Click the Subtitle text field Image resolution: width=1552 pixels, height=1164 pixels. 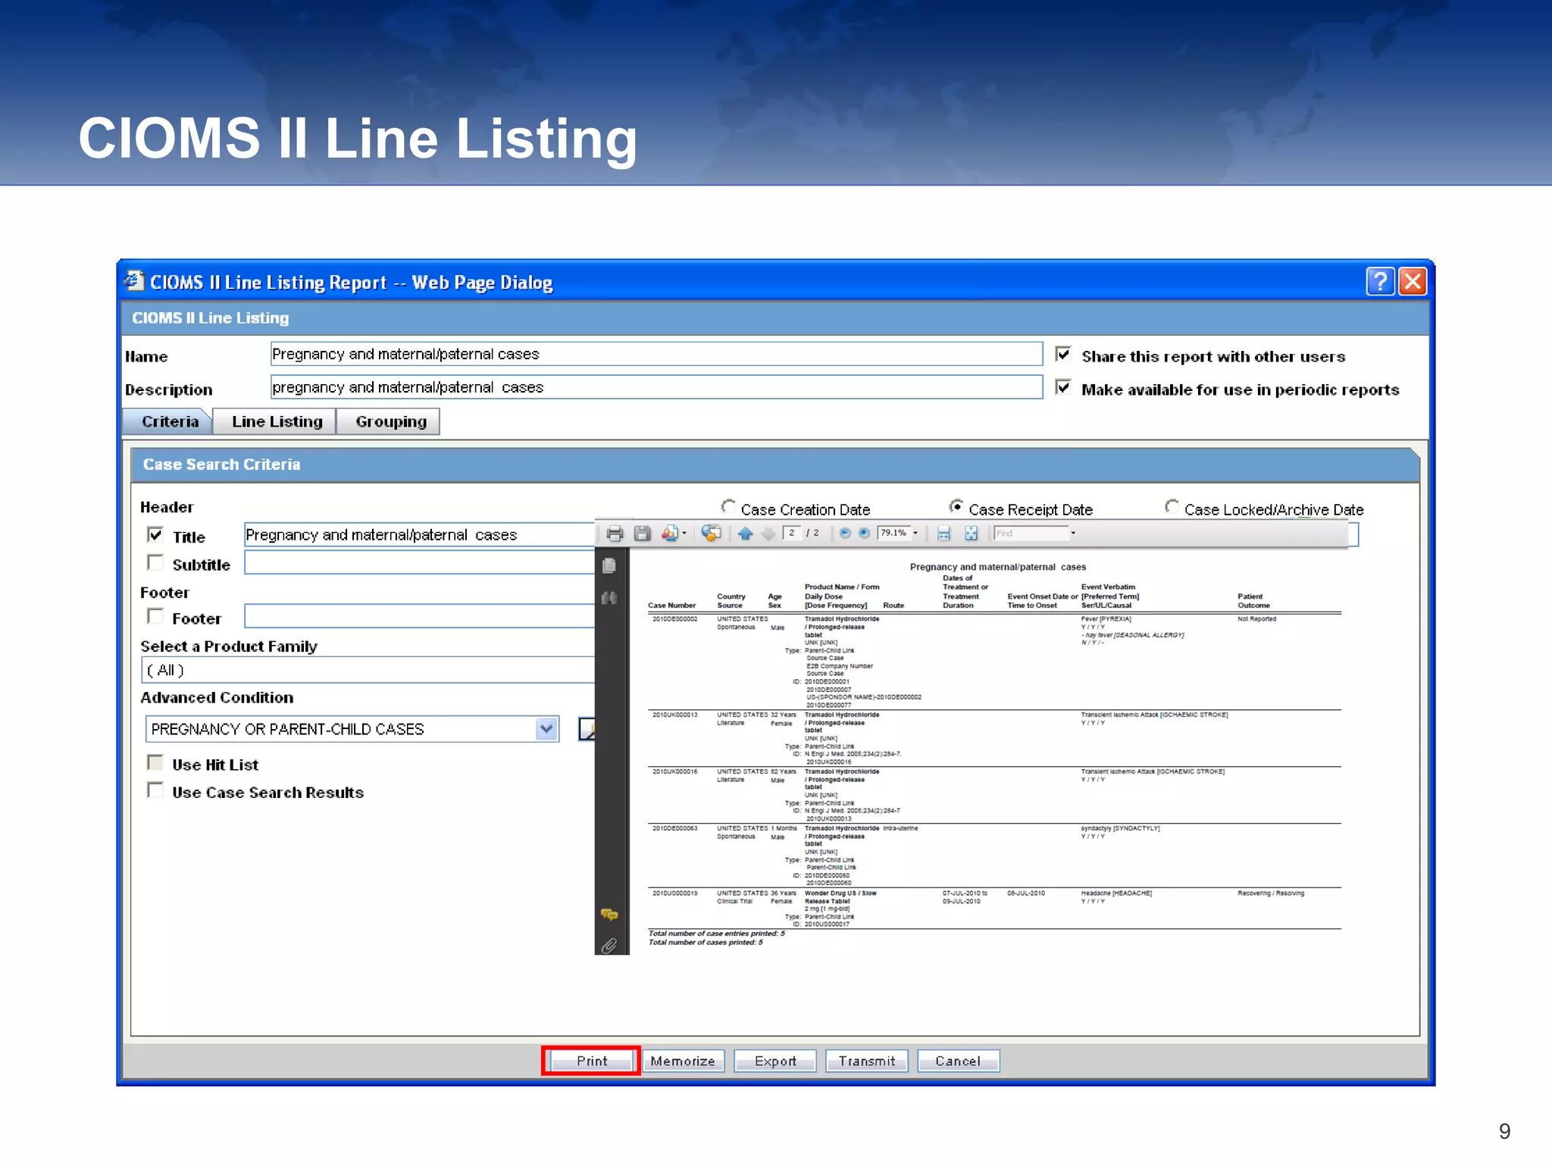click(420, 562)
